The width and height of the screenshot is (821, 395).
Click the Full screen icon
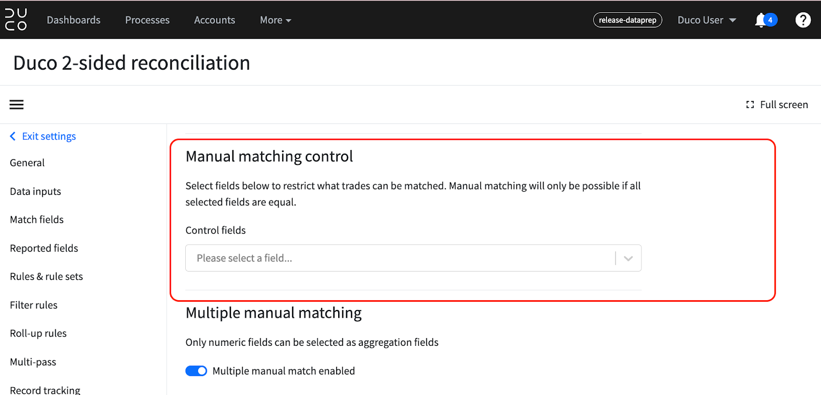click(x=750, y=104)
